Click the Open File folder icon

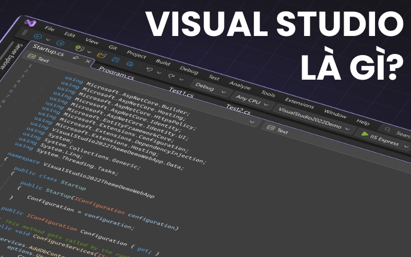[101, 55]
